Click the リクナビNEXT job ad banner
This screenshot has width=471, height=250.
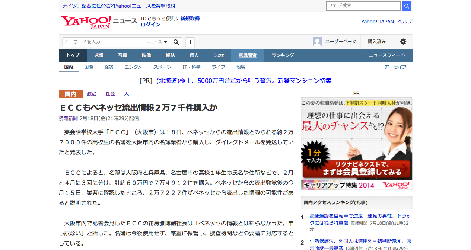(x=356, y=144)
